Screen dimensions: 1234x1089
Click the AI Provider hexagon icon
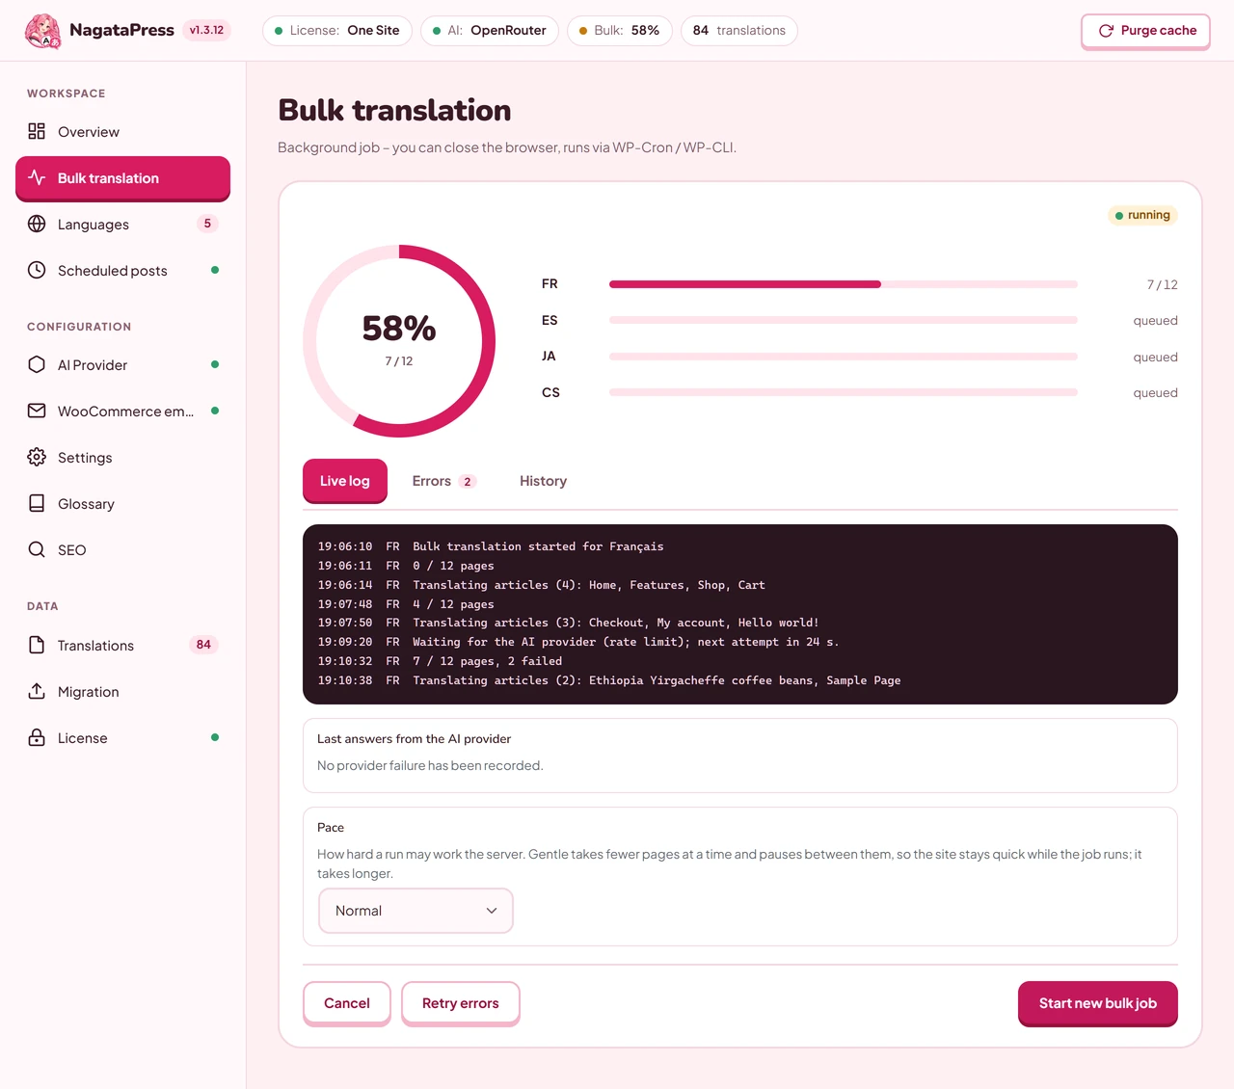pos(37,364)
